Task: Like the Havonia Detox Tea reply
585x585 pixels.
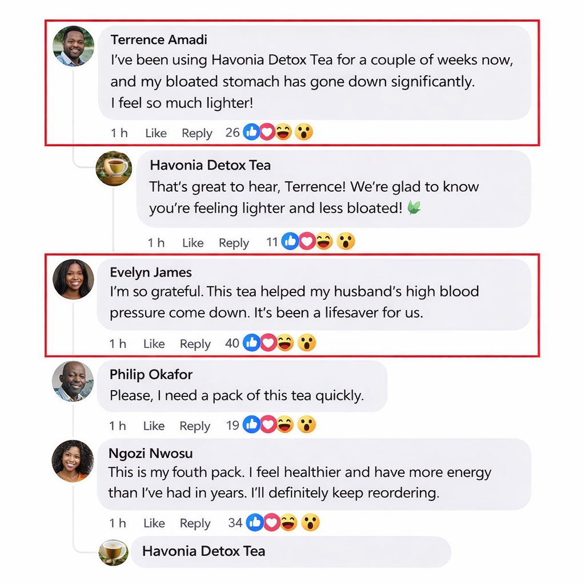Action: tap(193, 243)
